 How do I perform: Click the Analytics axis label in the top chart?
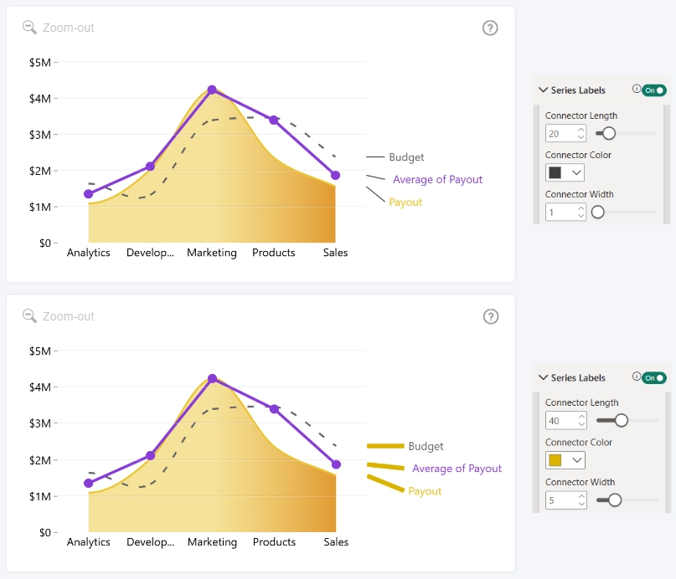[89, 253]
